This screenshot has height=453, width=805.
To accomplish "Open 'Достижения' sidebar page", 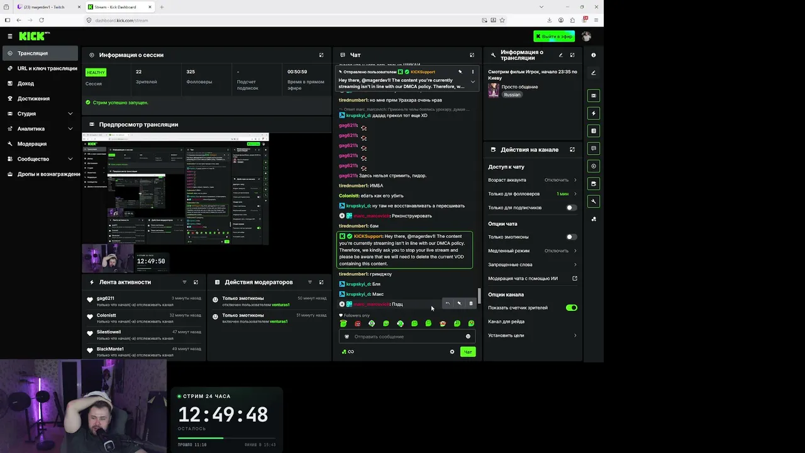I will (39, 99).
